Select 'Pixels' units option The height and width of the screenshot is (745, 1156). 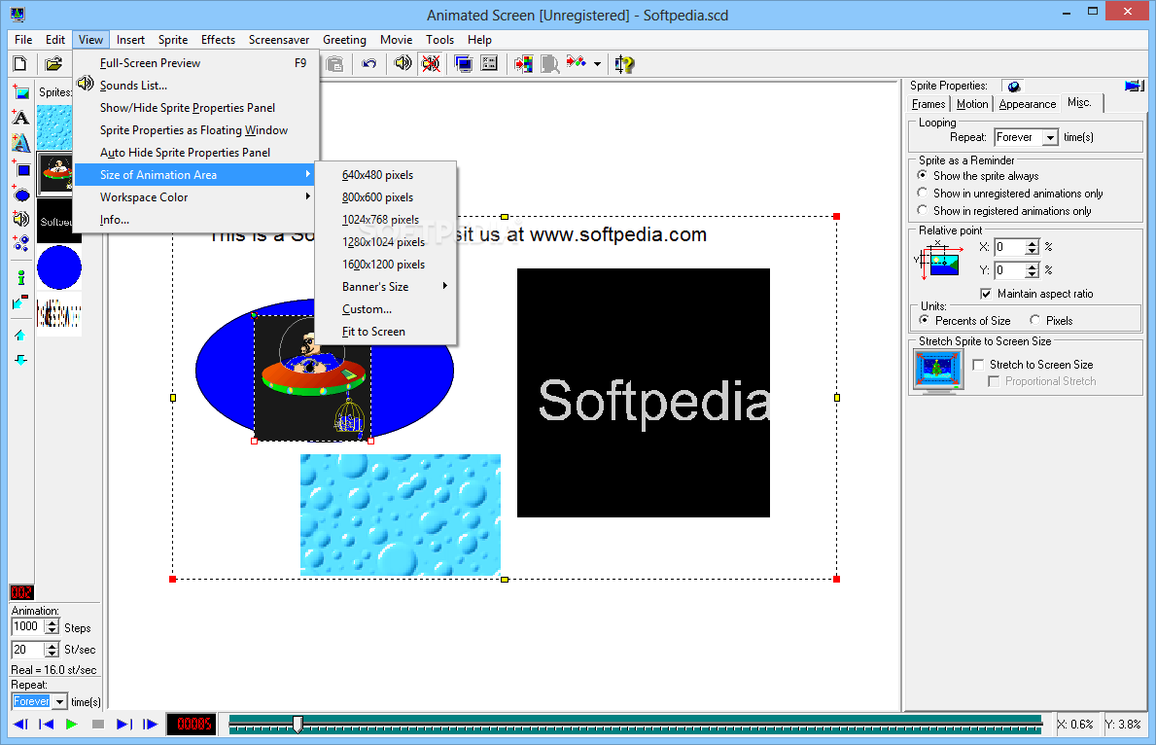pyautogui.click(x=1051, y=320)
